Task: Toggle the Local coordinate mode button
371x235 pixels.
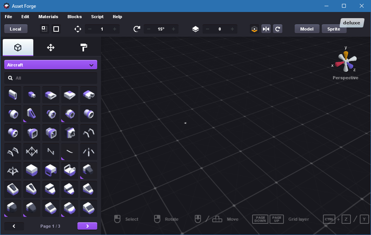Action: click(x=15, y=29)
